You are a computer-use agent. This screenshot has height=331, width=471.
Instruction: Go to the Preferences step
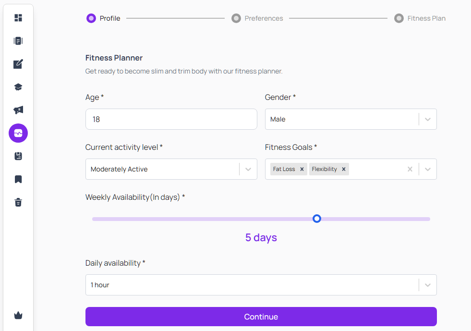pos(257,18)
